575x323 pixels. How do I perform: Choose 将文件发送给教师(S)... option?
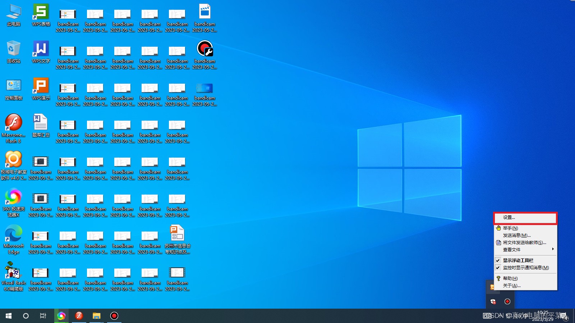click(524, 243)
